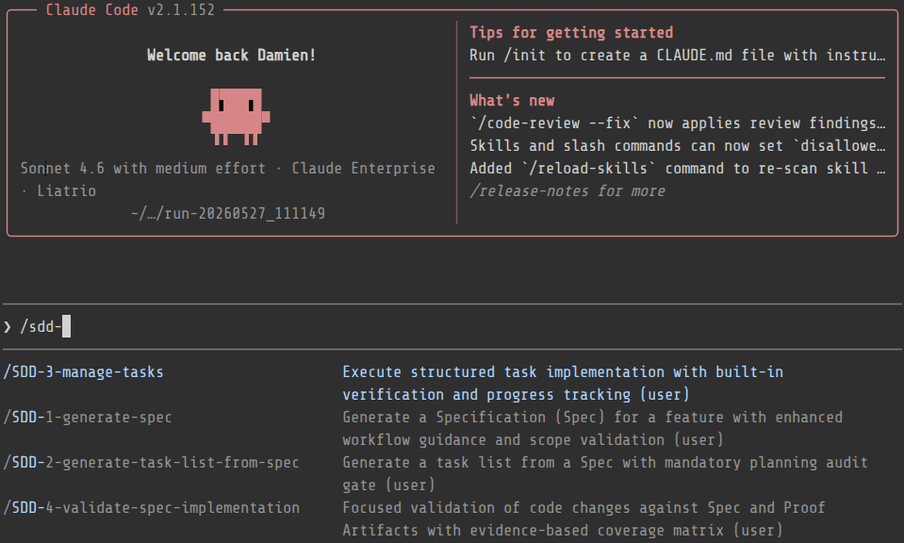Click the pink Claude mascot pixel icon
The width and height of the screenshot is (904, 543).
coord(236,117)
